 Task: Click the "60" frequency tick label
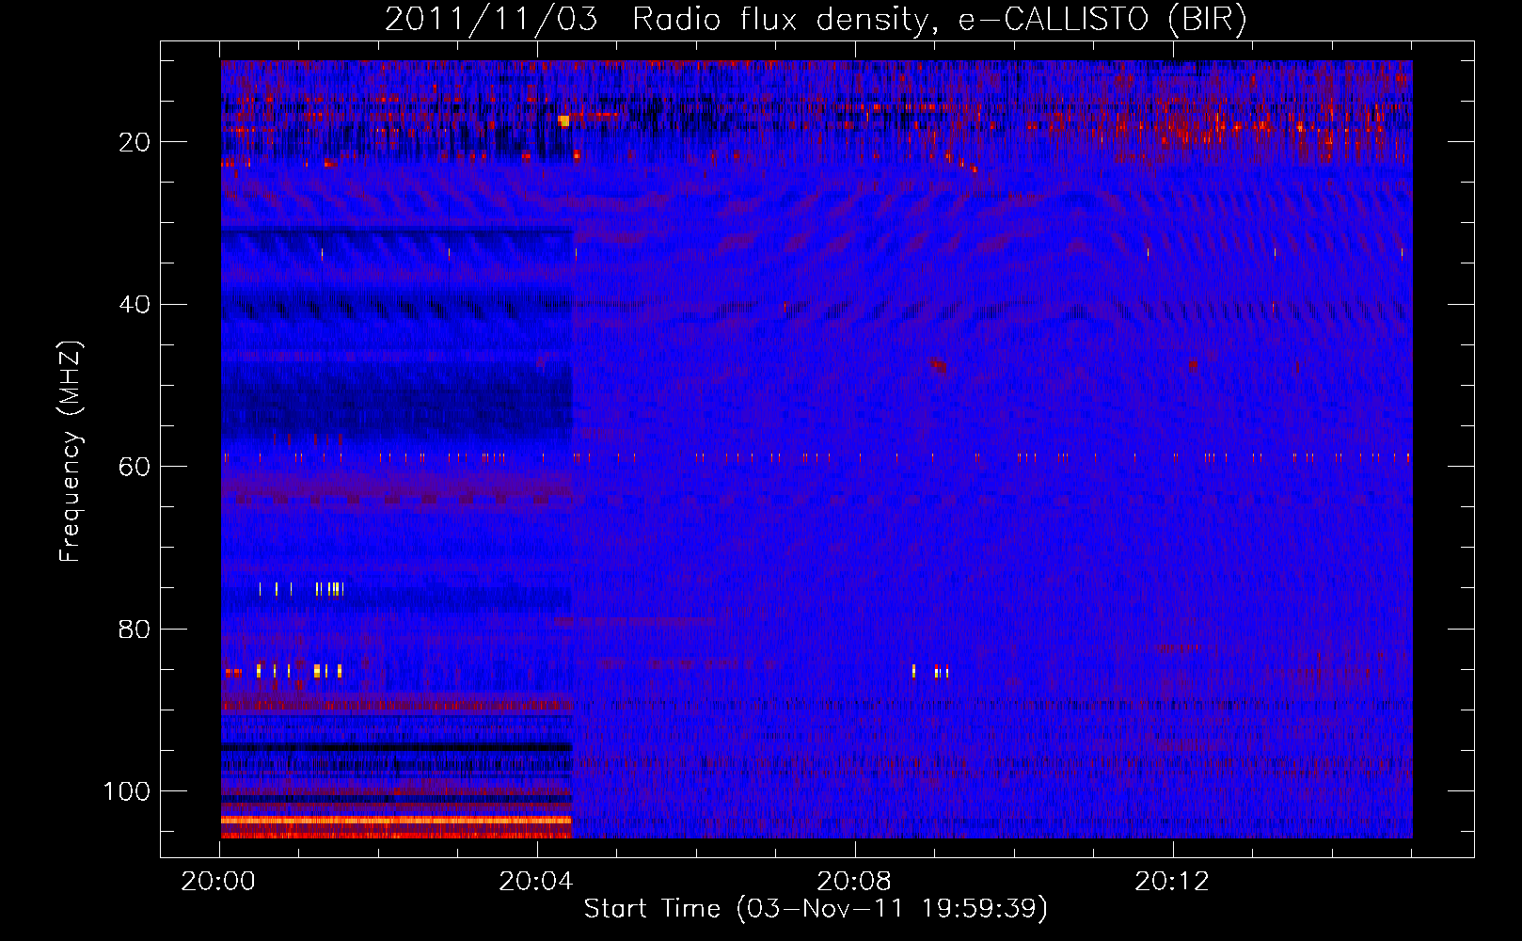pyautogui.click(x=135, y=467)
